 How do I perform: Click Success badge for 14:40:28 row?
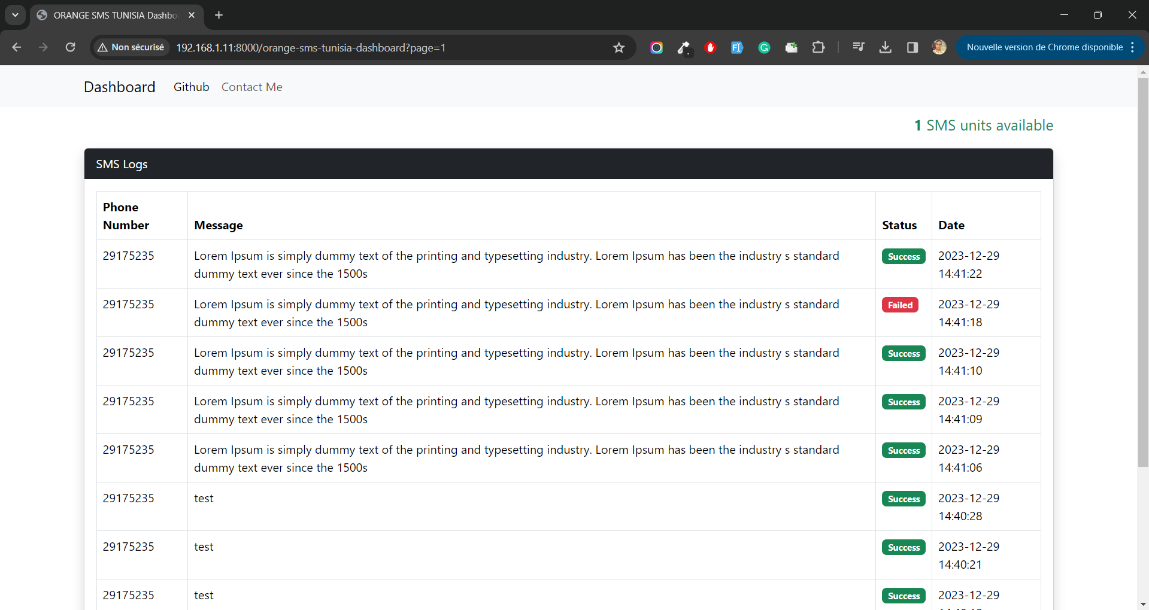(904, 499)
